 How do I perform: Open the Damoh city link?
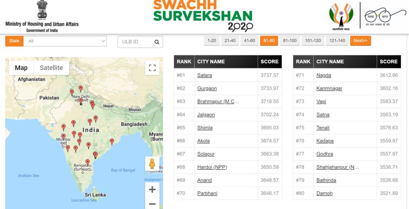[x=324, y=193]
